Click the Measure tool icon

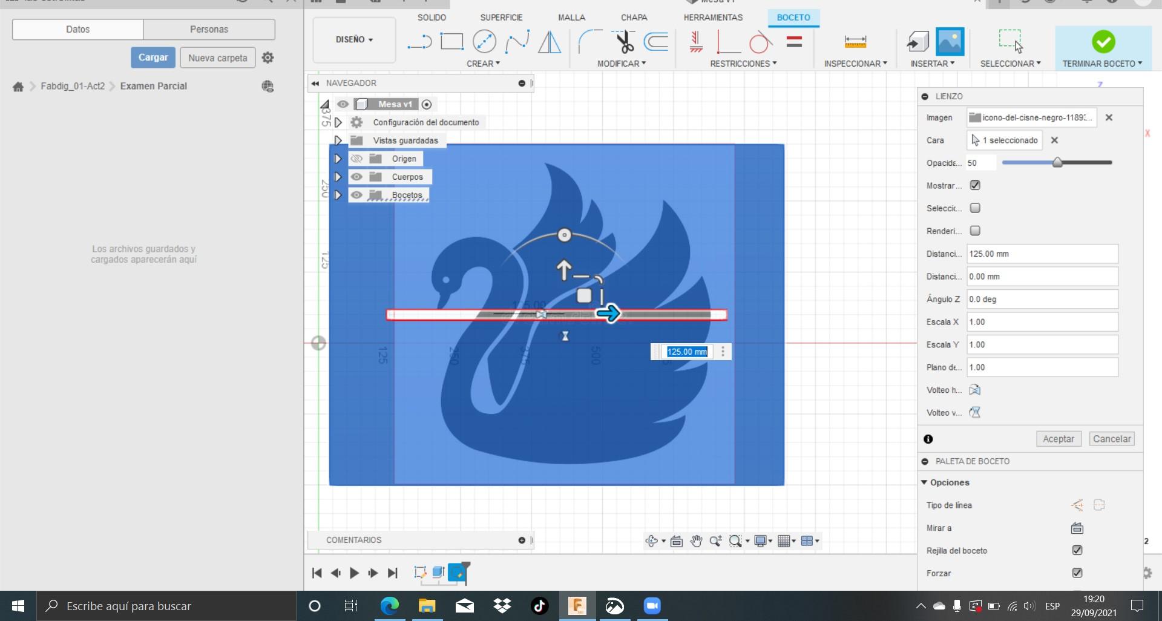(x=855, y=42)
